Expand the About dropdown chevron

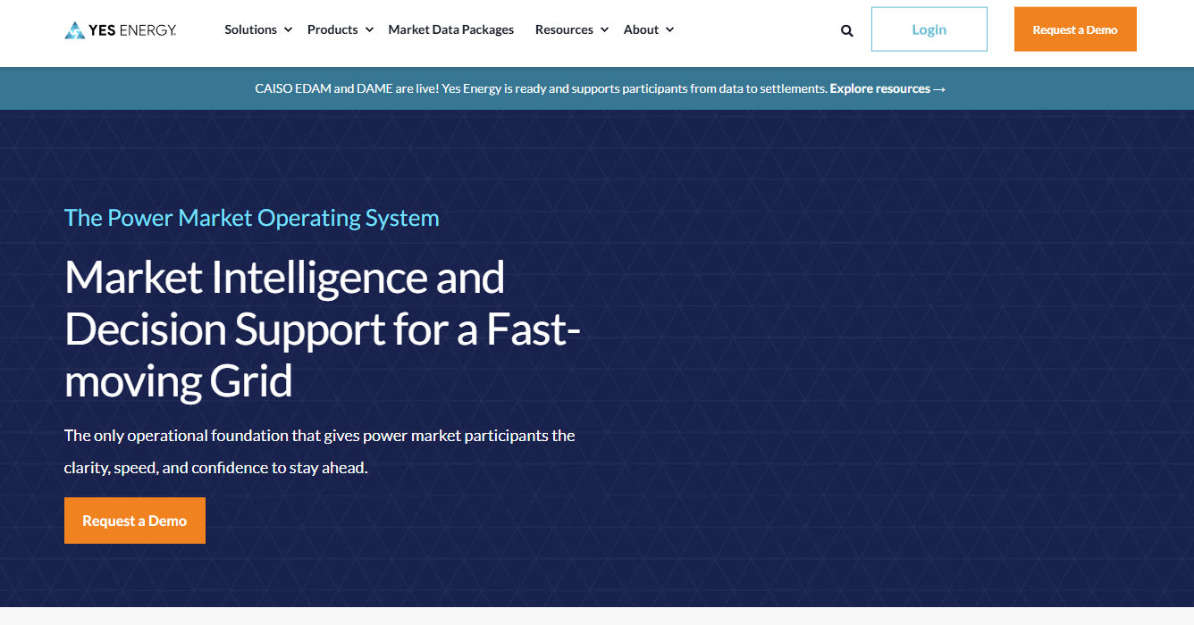point(669,30)
